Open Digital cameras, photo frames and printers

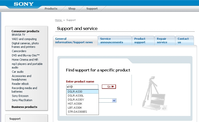[25, 45]
